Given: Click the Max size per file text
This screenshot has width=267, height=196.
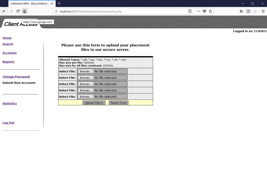Looking at the screenshot, I should click(77, 63).
